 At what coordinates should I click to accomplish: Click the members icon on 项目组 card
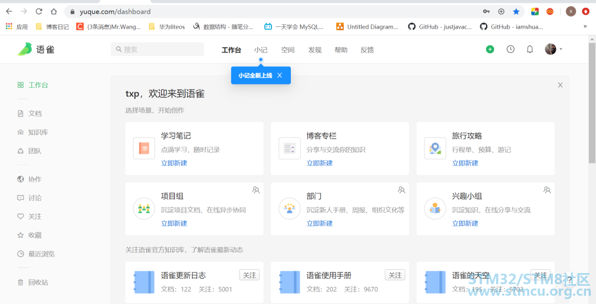pyautogui.click(x=256, y=190)
